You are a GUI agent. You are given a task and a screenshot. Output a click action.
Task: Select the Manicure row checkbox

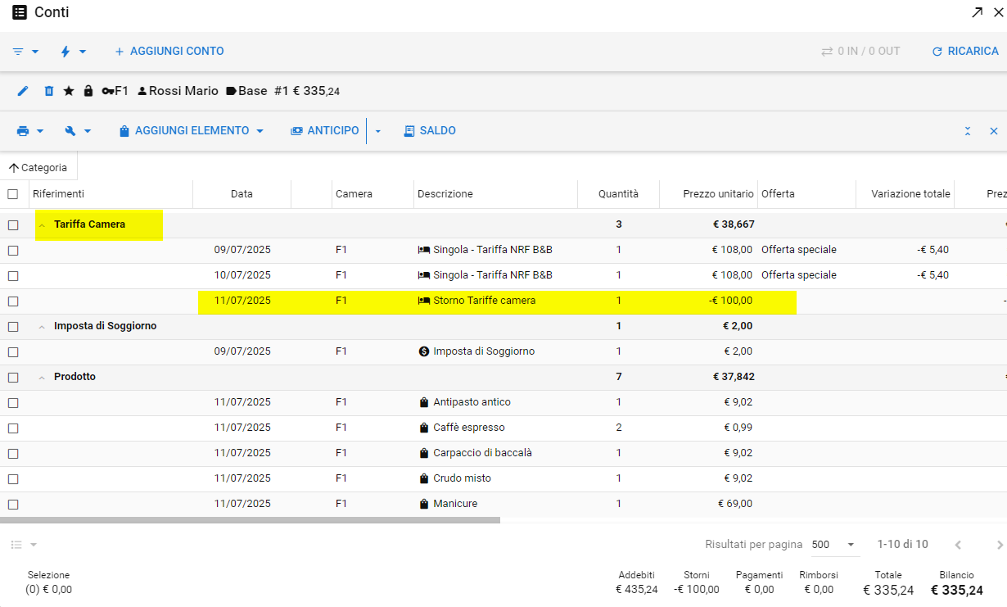pyautogui.click(x=13, y=505)
